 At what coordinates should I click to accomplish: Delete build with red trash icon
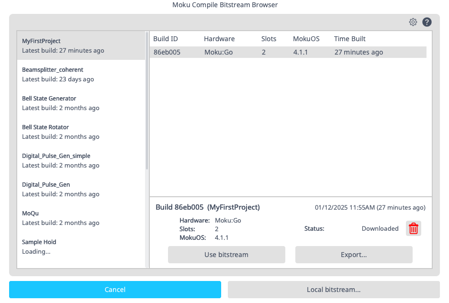414,229
